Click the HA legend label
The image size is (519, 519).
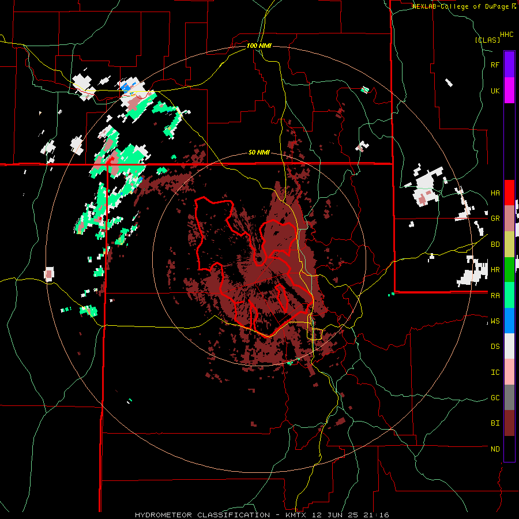(x=495, y=193)
